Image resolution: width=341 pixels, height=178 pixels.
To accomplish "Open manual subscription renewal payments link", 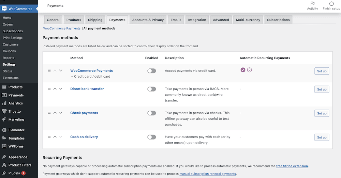I will point(207,174).
